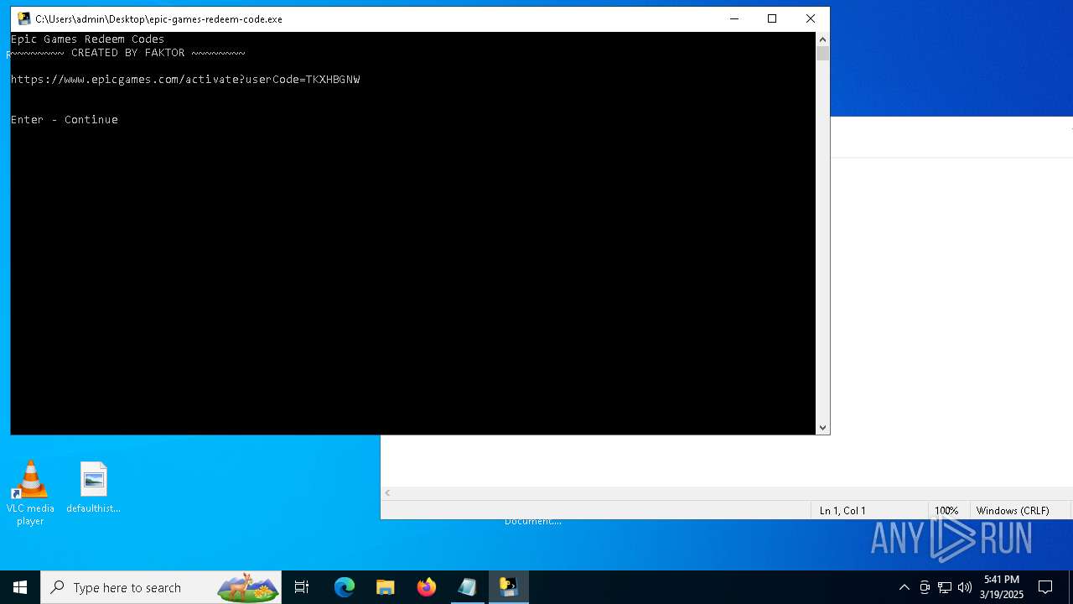Image resolution: width=1073 pixels, height=604 pixels.
Task: Click the epic-games-redeem-code console taskbar icon
Action: [509, 587]
